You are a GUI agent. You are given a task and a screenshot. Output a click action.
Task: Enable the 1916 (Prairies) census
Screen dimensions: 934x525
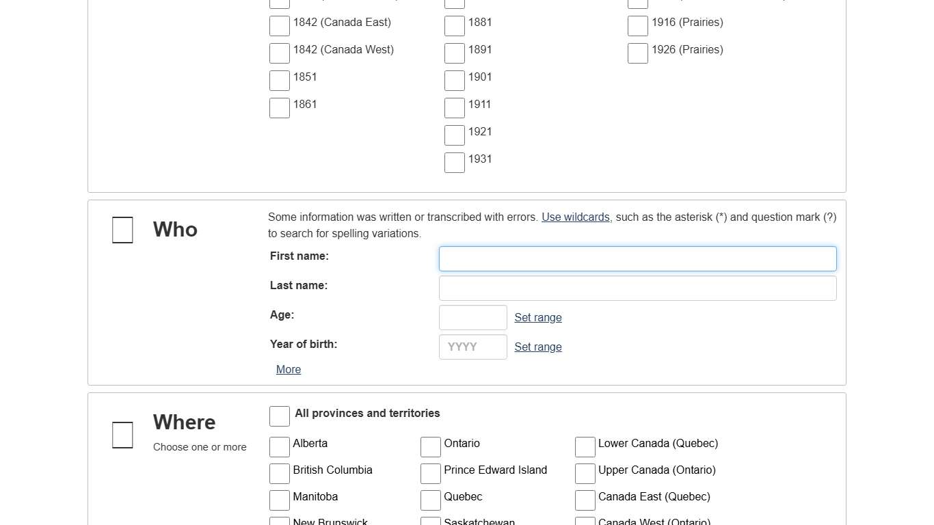(x=637, y=25)
